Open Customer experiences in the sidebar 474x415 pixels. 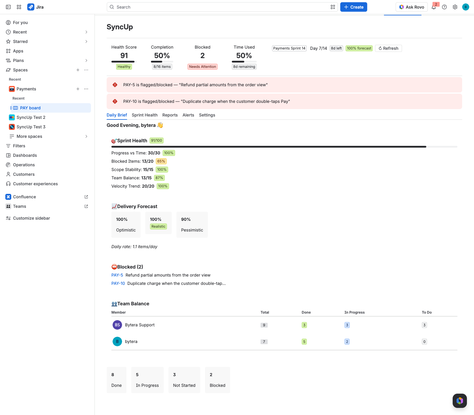(x=47, y=184)
